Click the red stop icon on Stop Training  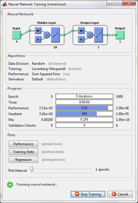(77, 194)
